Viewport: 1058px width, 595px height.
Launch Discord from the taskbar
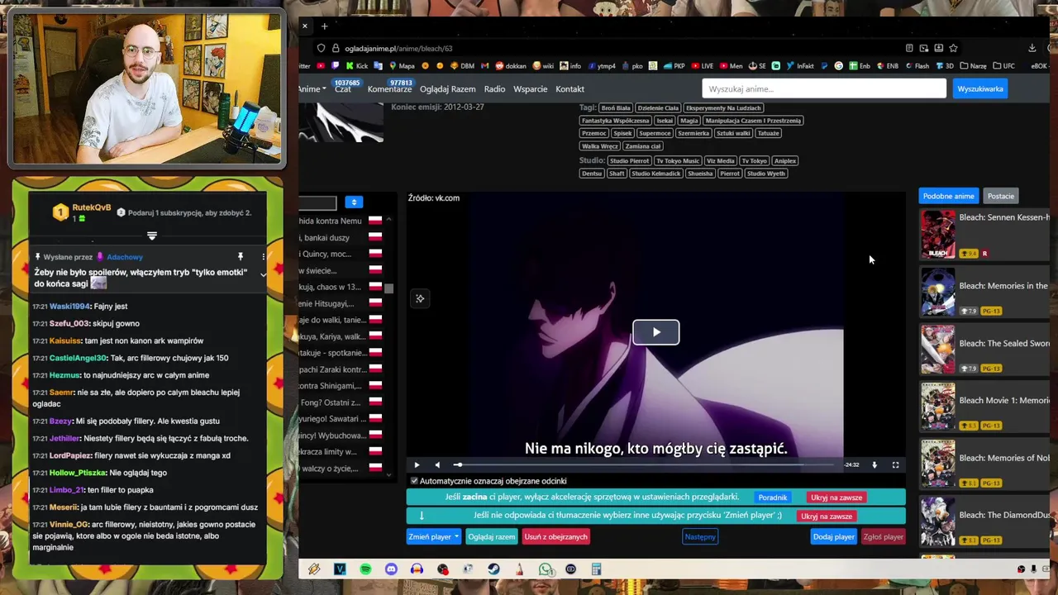(391, 569)
